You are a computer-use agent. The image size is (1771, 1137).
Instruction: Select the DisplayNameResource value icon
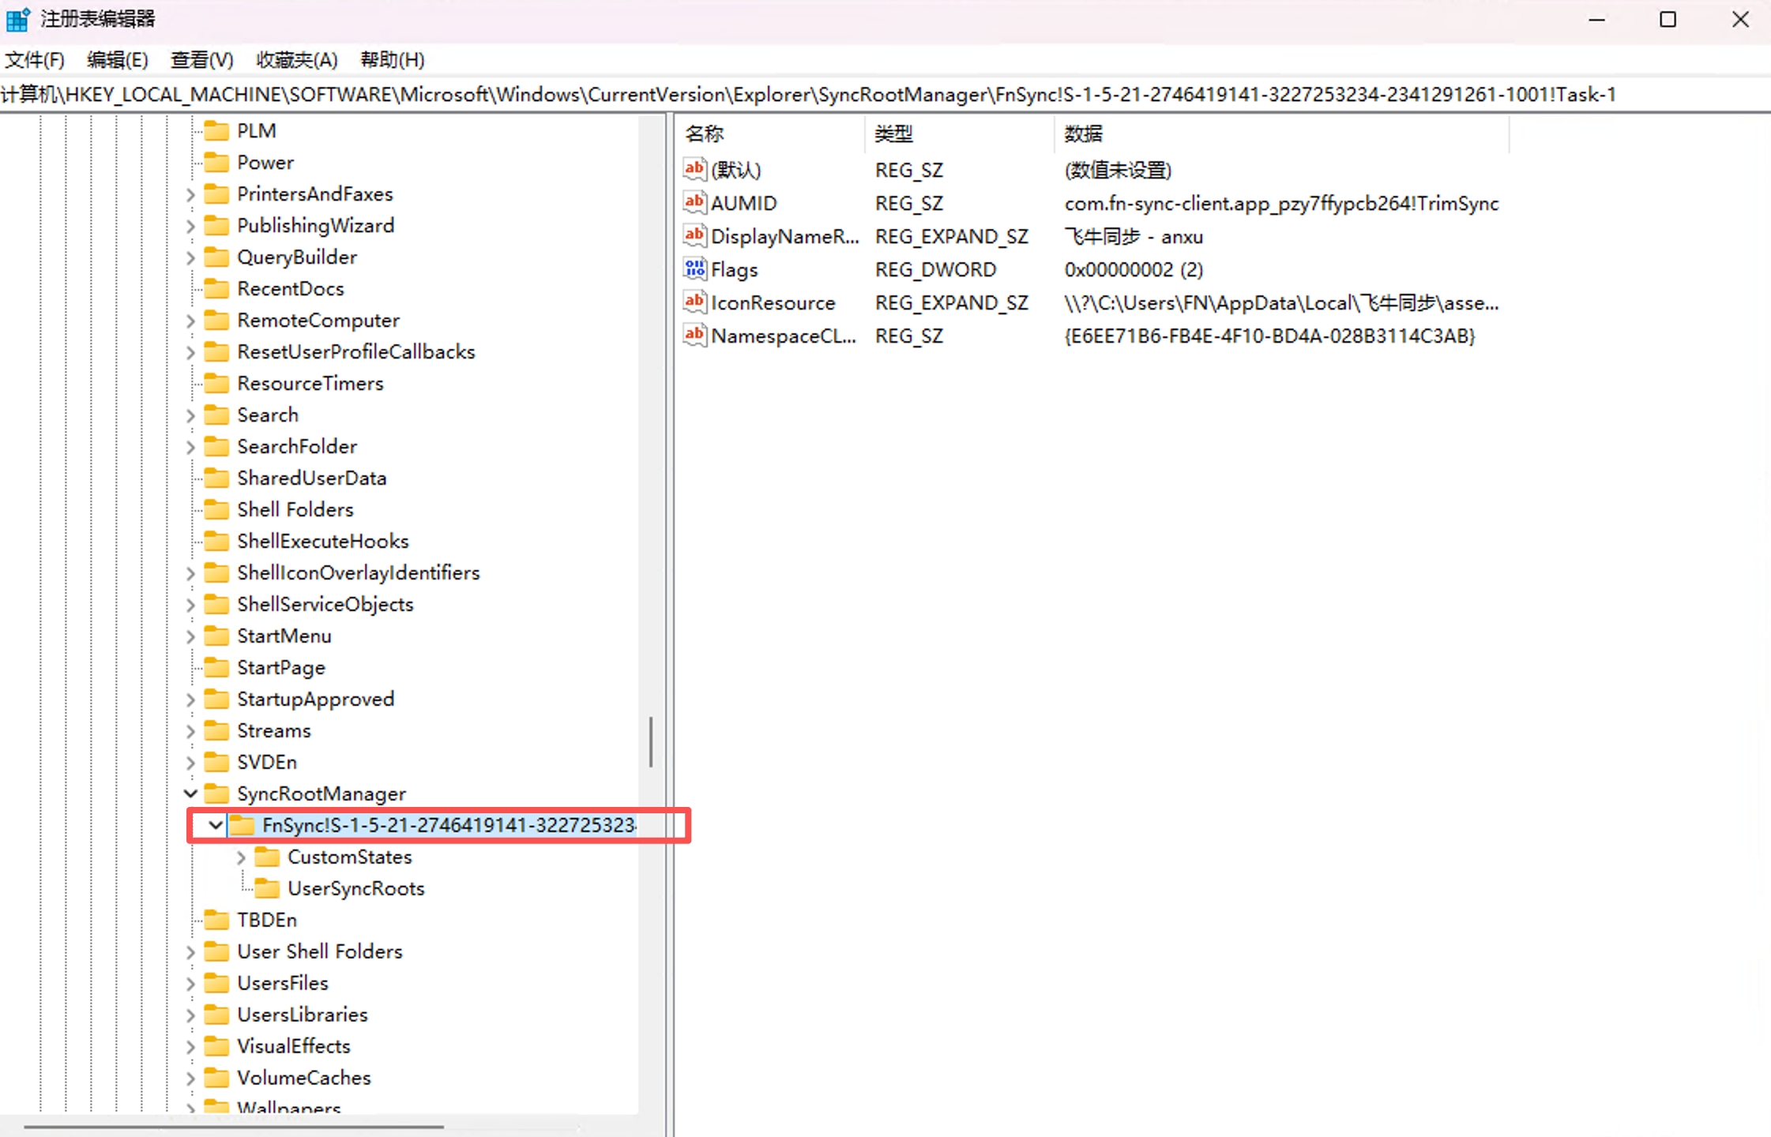694,235
